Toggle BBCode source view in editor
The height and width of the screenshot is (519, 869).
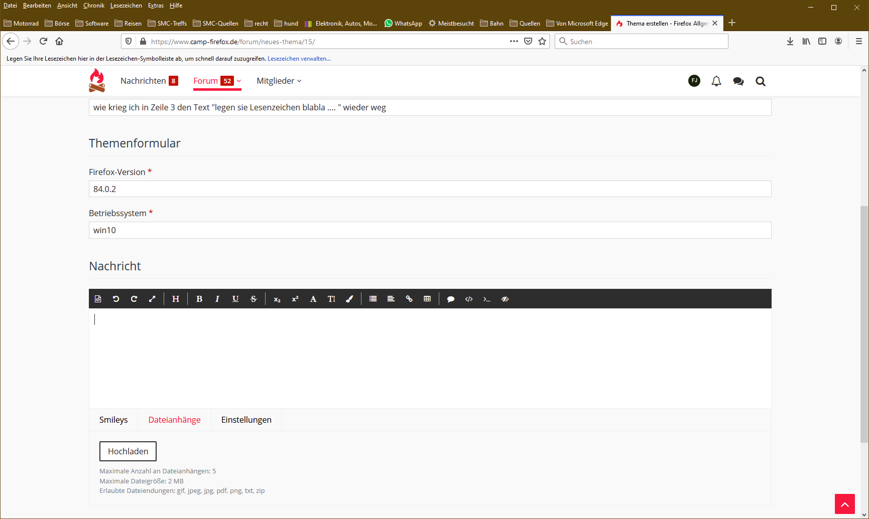point(98,299)
